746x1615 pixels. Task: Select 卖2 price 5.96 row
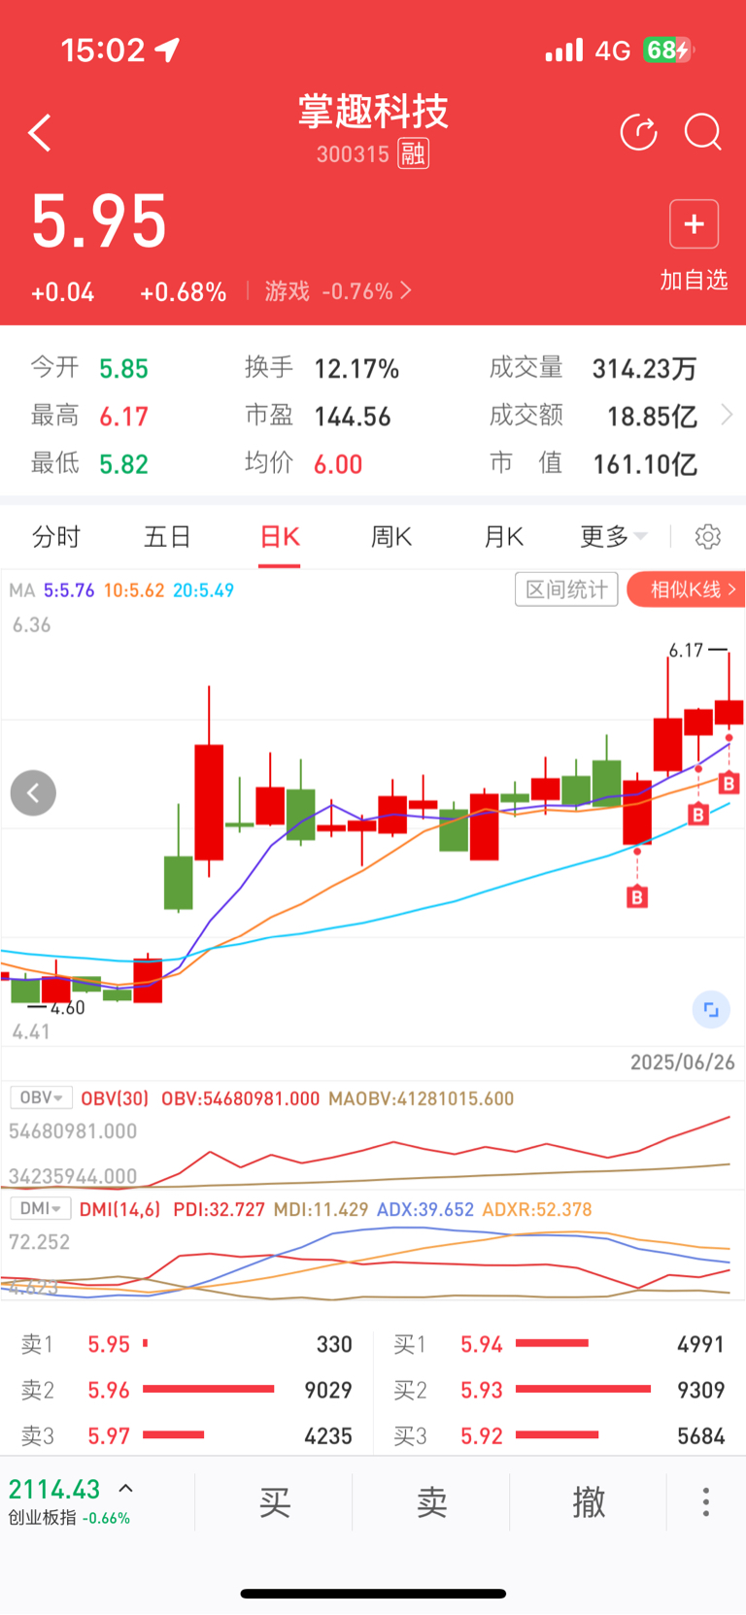pos(186,1390)
